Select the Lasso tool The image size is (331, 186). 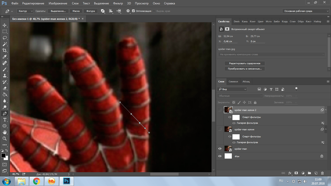tap(4, 38)
